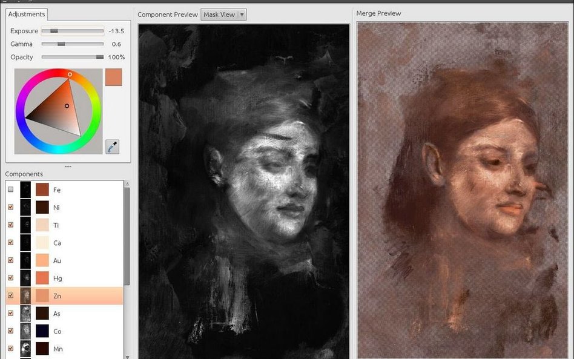574x359 pixels.
Task: Click the Opacity value "100%"
Action: 116,57
